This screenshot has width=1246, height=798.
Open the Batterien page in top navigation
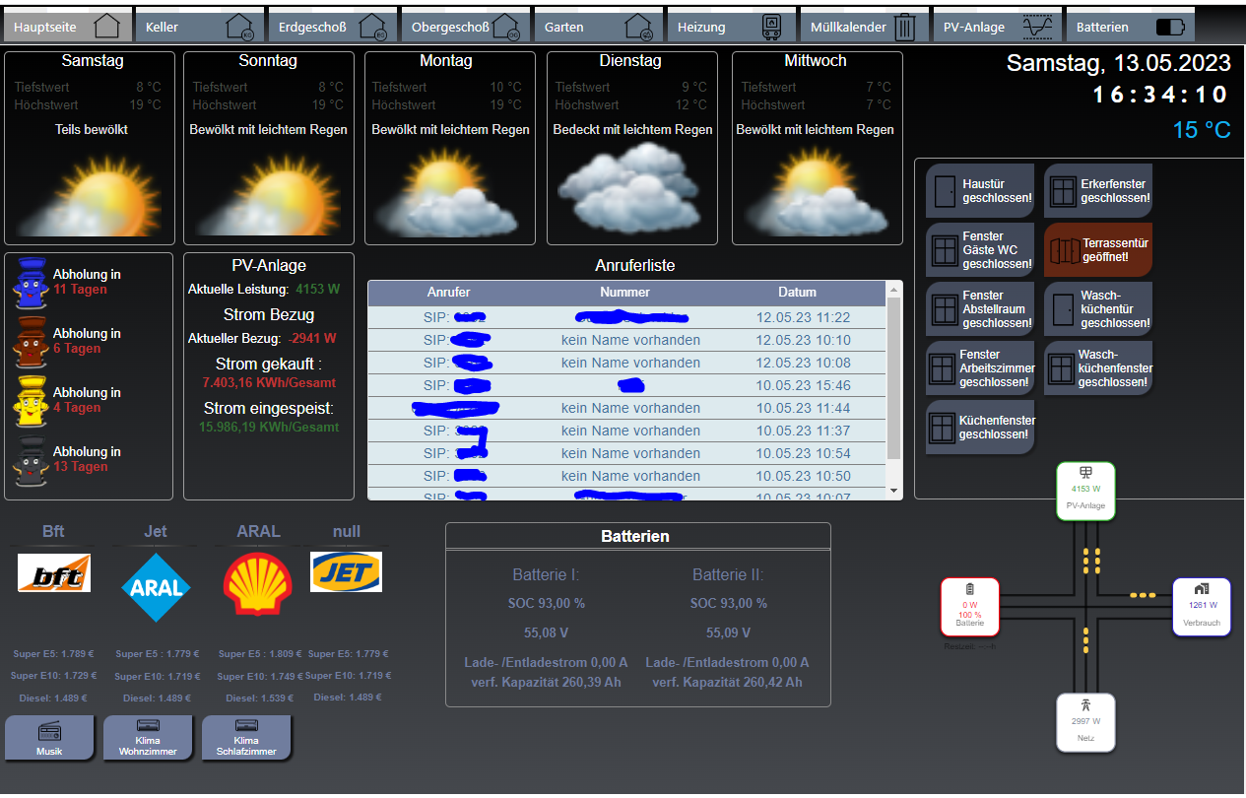point(1130,27)
